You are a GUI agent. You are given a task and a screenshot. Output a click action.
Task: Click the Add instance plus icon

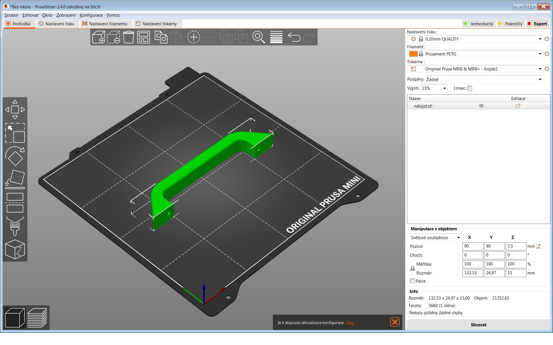coord(194,37)
